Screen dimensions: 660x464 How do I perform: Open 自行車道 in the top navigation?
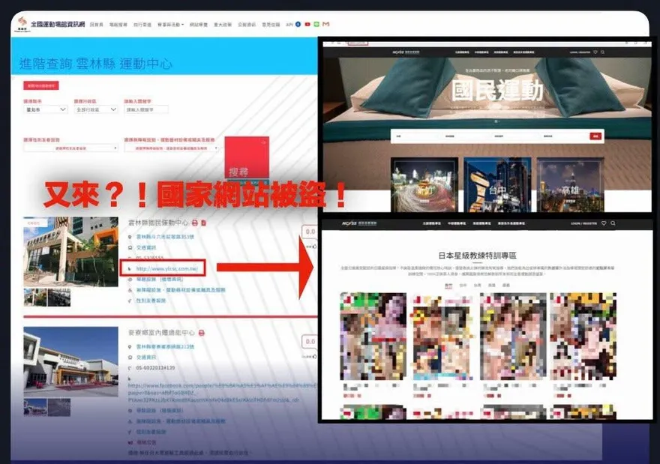point(142,25)
